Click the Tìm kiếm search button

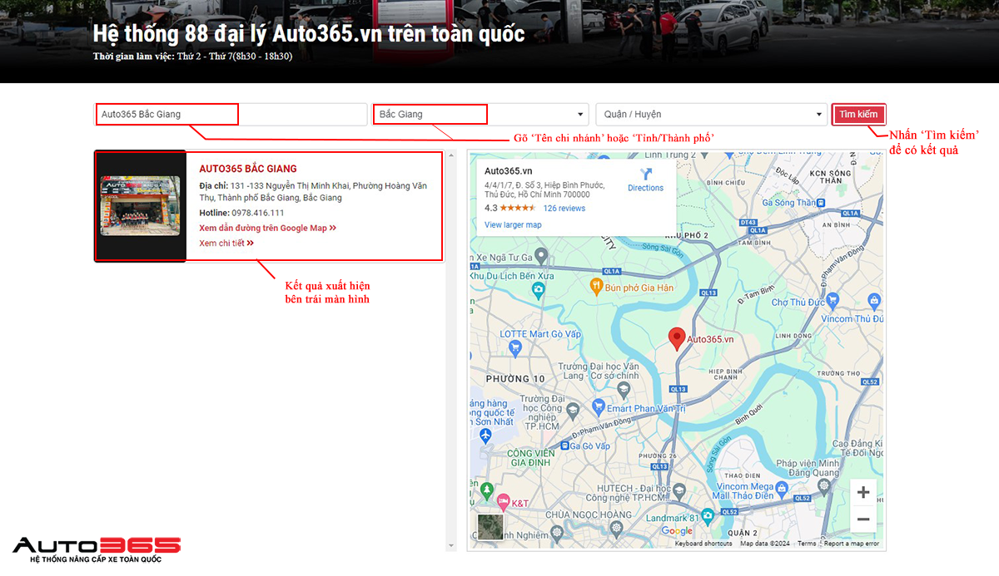coord(858,115)
